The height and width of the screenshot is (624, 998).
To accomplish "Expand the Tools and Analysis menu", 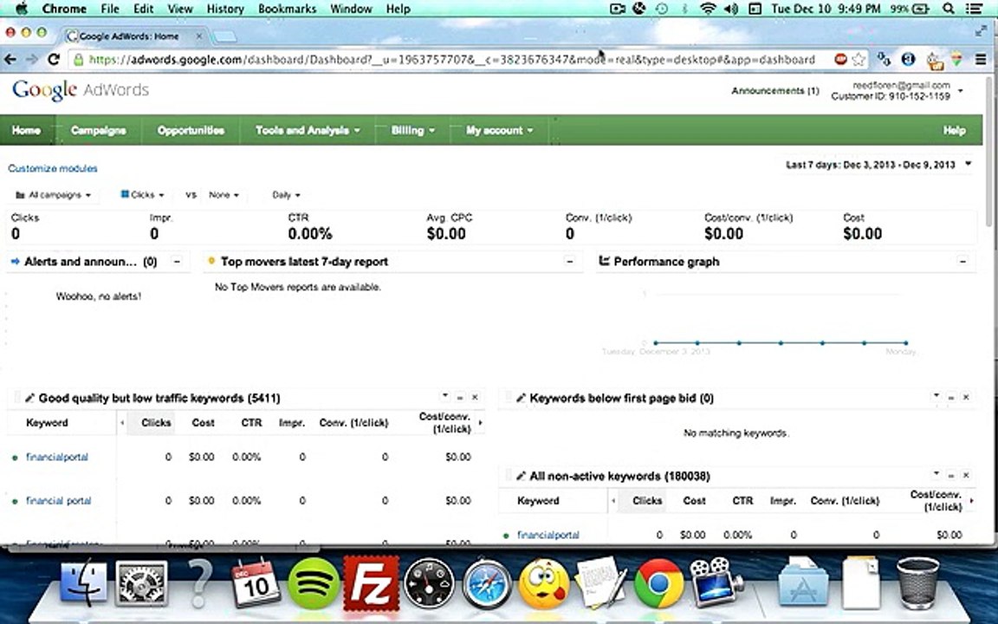I will 308,130.
